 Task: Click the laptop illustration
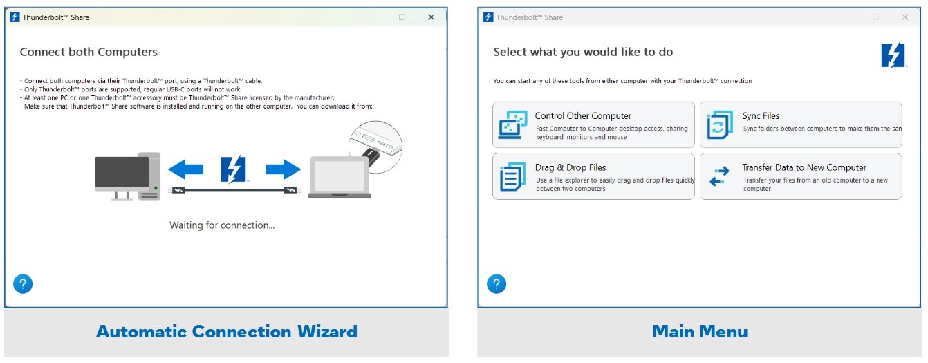coord(339,178)
